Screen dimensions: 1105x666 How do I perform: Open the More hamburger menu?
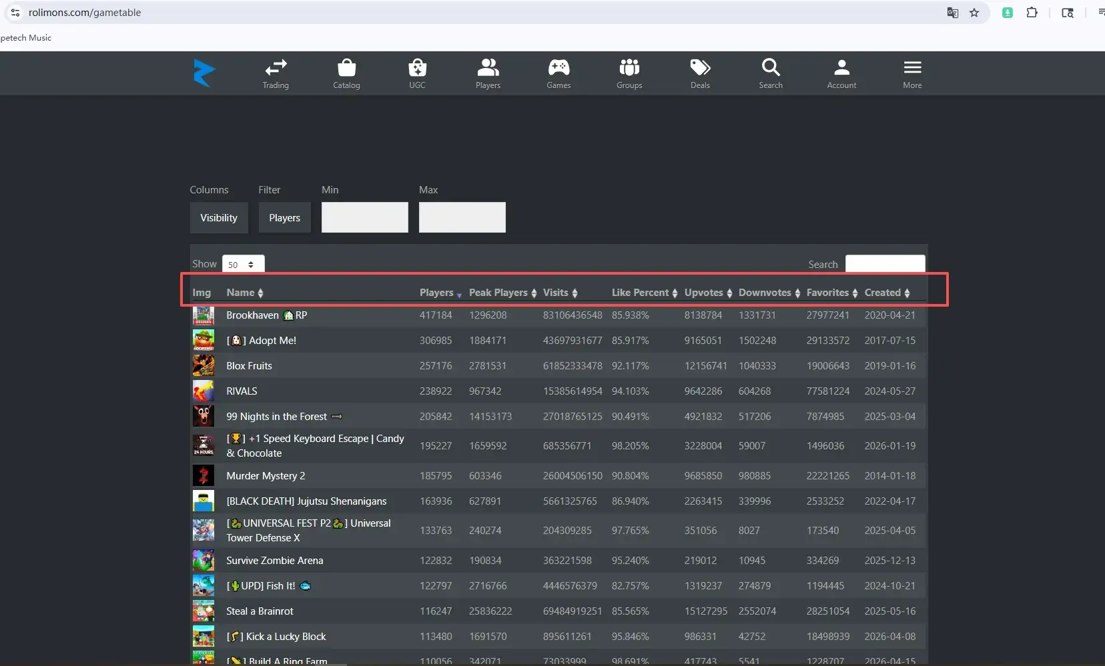click(x=912, y=73)
